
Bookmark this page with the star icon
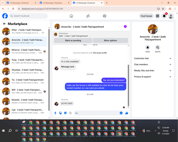click(163, 9)
